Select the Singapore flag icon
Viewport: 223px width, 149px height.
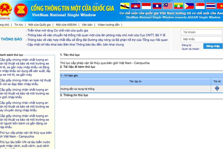click(x=200, y=6)
